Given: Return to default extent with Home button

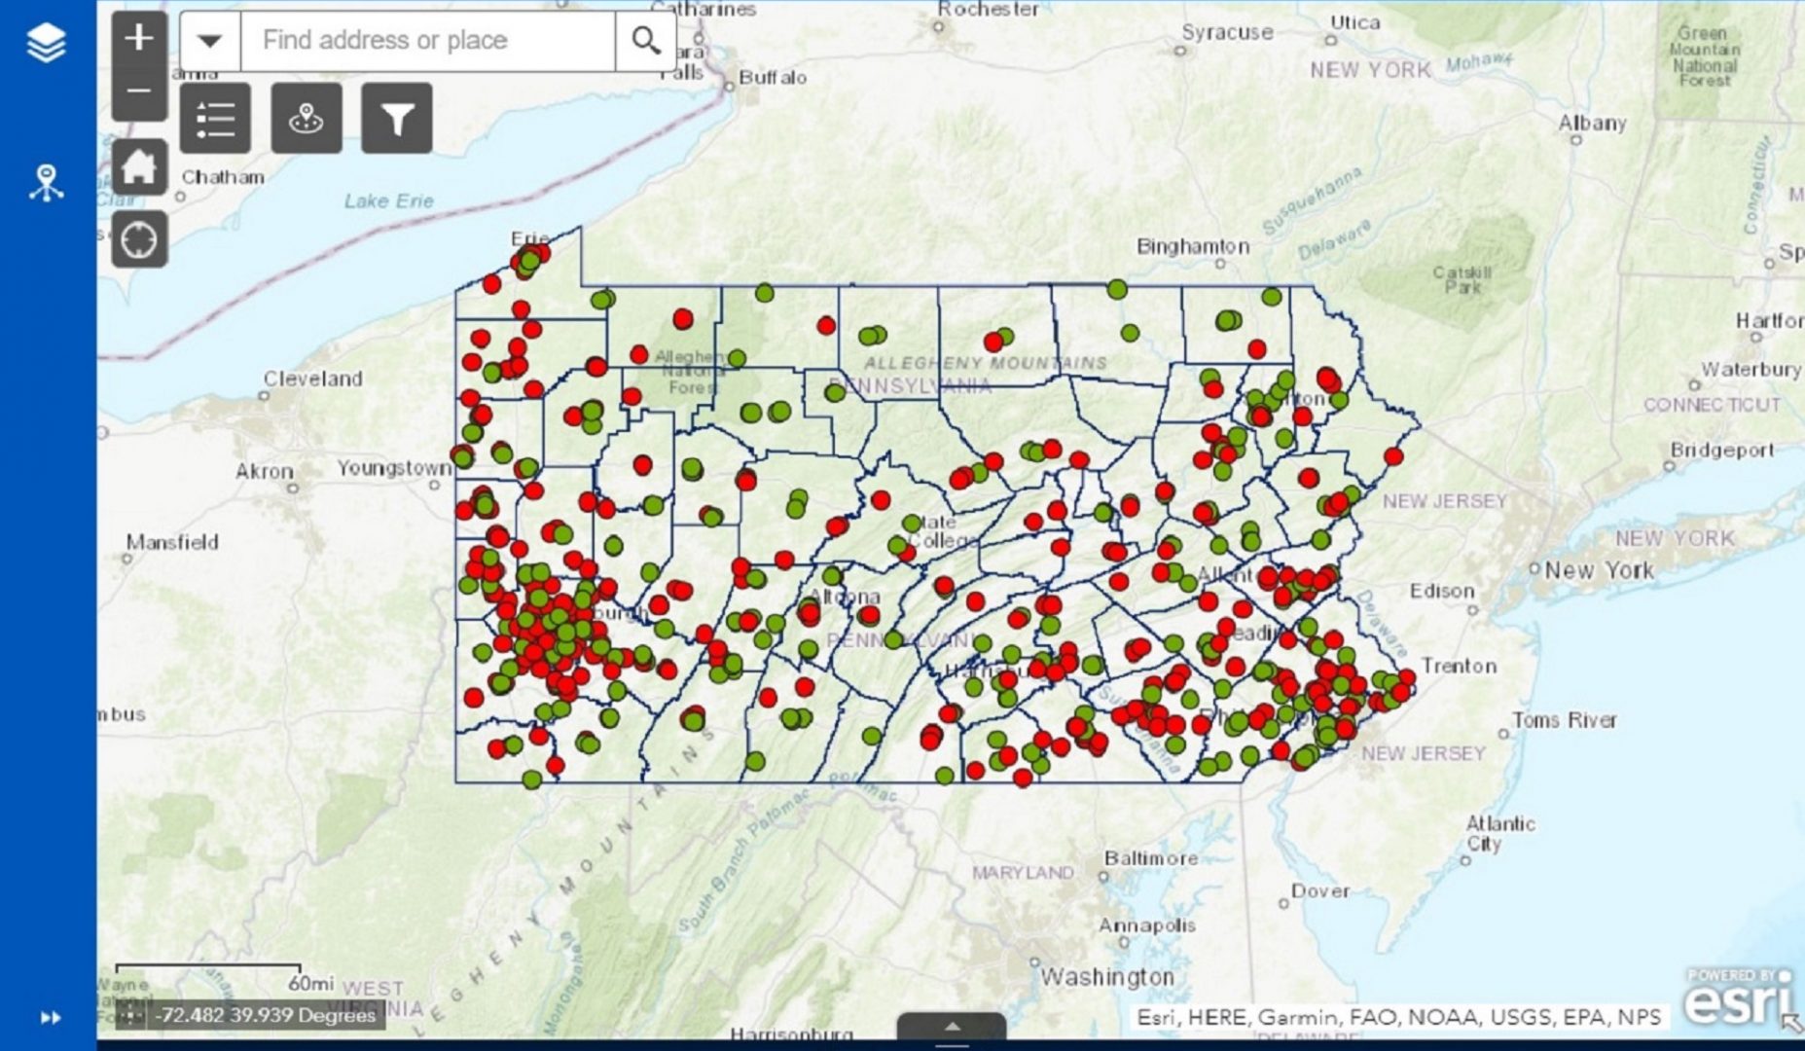Looking at the screenshot, I should (139, 167).
